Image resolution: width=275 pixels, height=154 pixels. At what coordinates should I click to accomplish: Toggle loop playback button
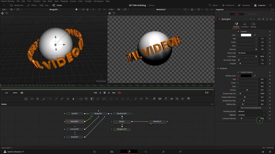119,93
